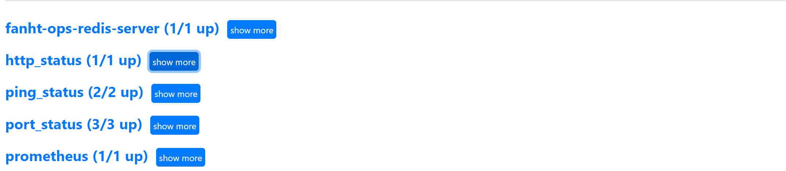
Task: Expand fanht-ops-redis-server with show more
Action: pyautogui.click(x=251, y=30)
